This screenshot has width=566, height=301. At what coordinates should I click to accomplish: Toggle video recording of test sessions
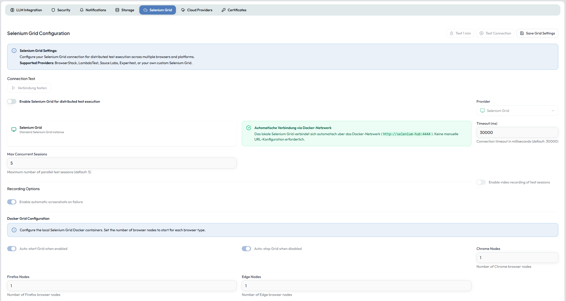pos(481,182)
